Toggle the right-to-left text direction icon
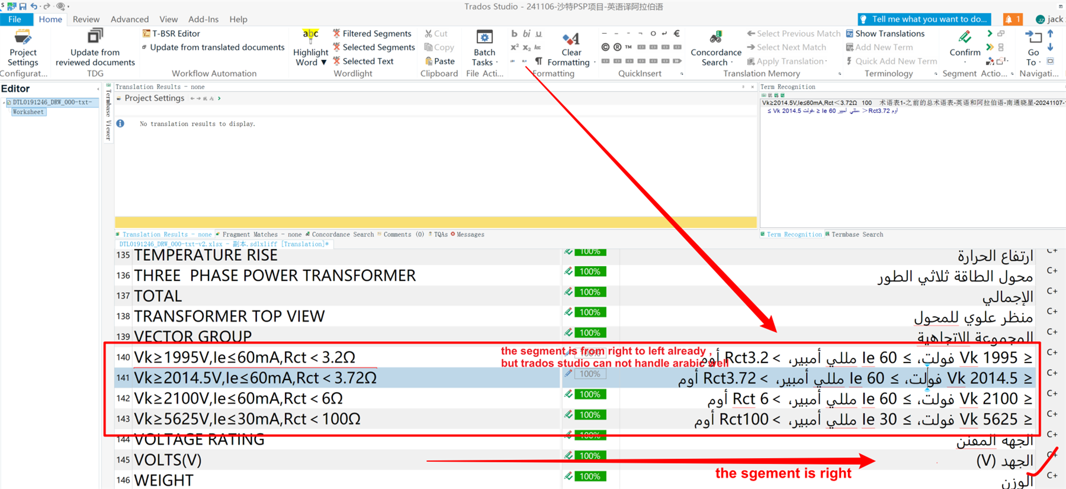 point(525,61)
